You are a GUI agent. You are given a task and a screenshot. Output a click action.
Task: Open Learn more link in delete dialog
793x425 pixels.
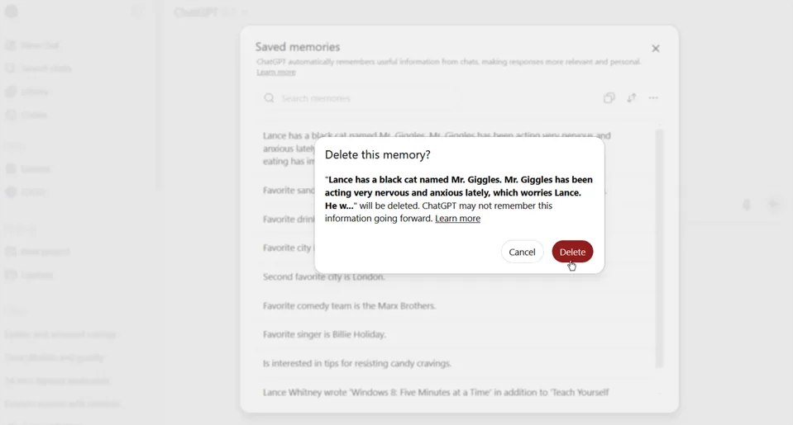point(457,220)
